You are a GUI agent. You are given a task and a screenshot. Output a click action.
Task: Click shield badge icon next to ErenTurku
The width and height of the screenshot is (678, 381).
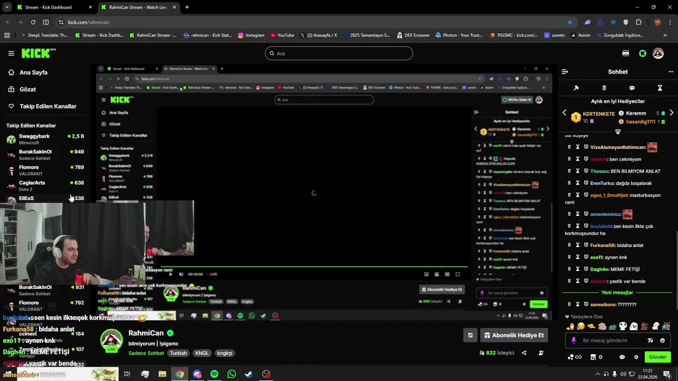pyautogui.click(x=586, y=183)
